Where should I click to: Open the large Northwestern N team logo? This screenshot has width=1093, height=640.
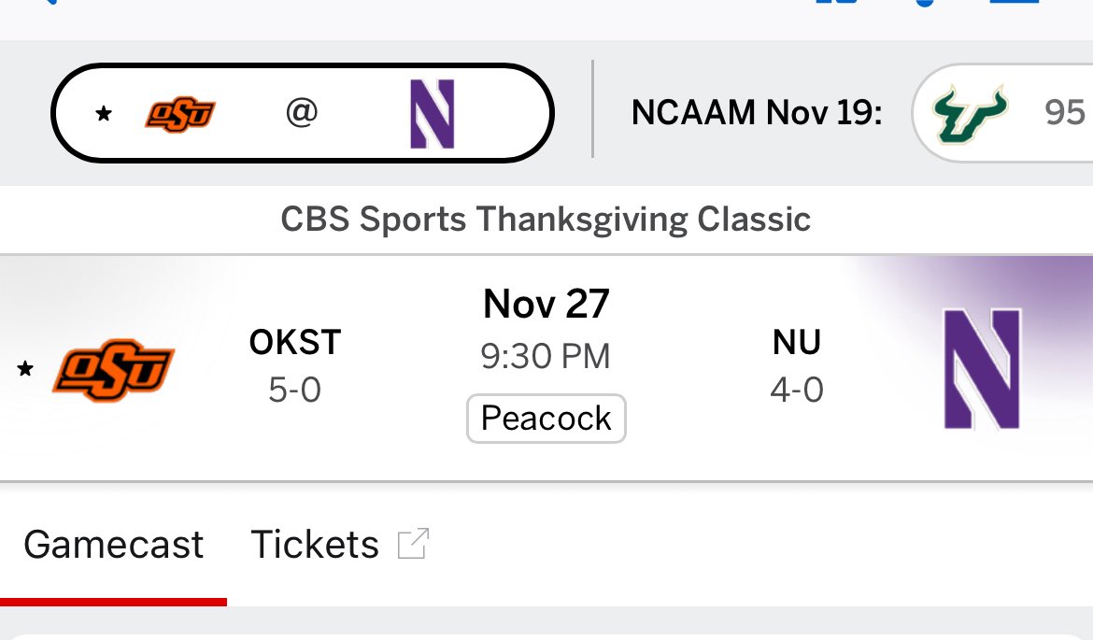pyautogui.click(x=982, y=368)
